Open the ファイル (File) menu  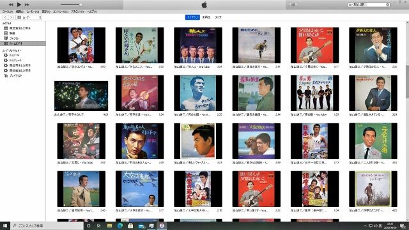point(8,11)
